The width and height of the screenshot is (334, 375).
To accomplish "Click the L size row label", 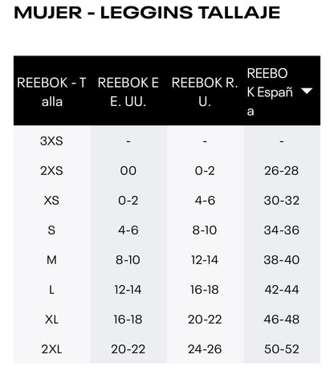I will [51, 289].
